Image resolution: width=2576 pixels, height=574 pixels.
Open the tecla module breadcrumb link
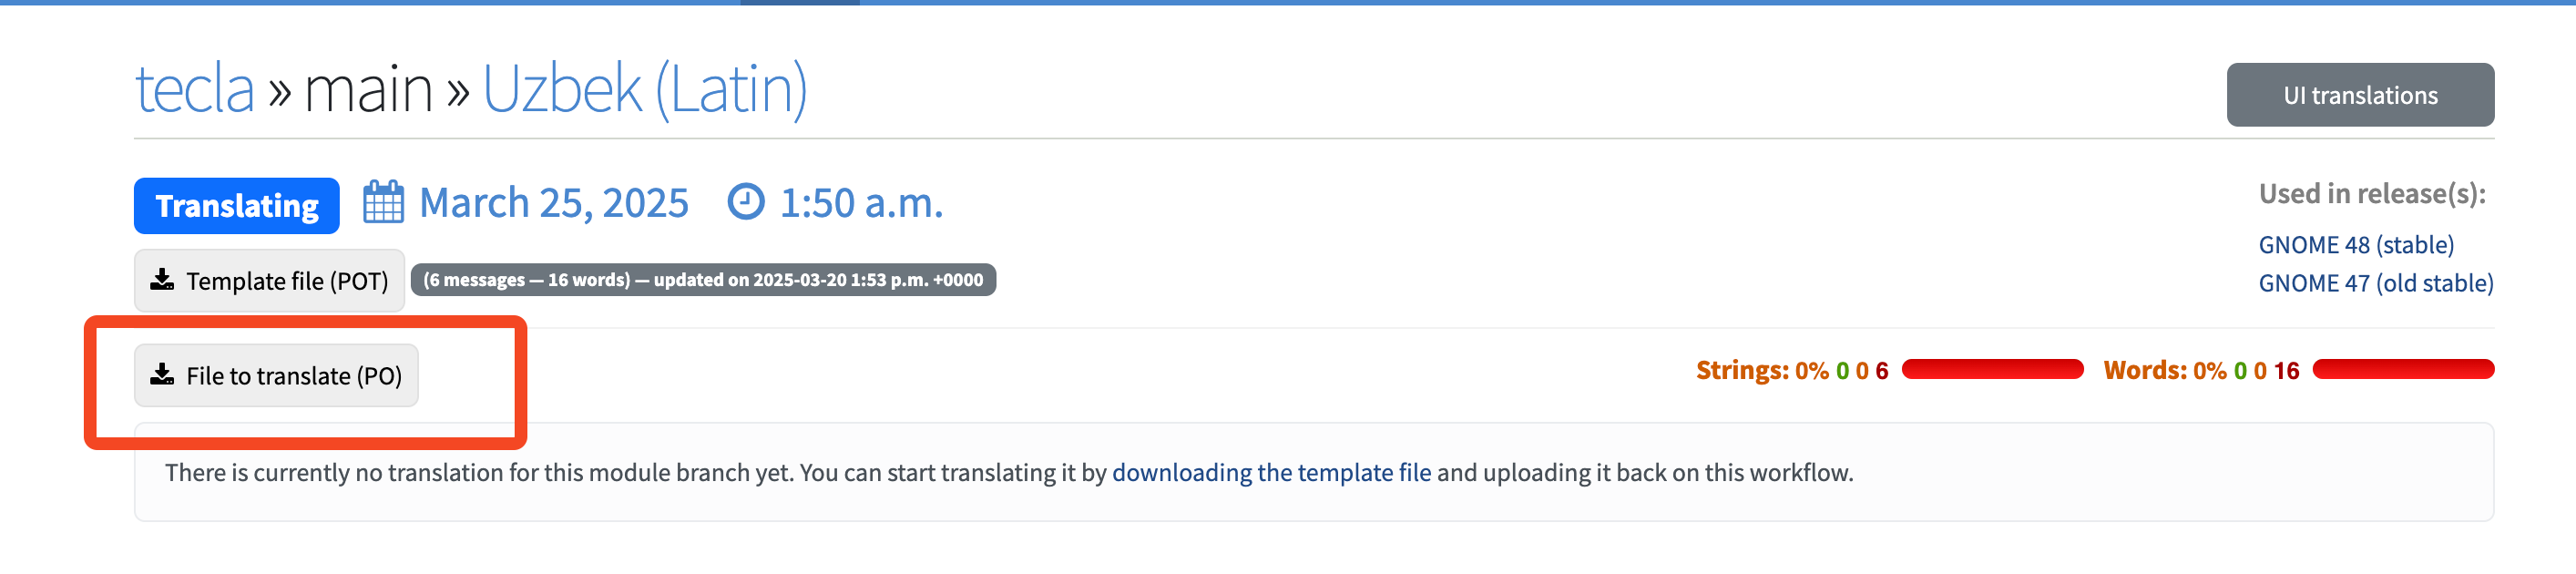click(x=195, y=89)
